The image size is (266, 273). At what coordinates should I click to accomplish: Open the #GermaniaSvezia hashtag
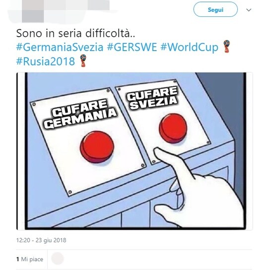60,47
